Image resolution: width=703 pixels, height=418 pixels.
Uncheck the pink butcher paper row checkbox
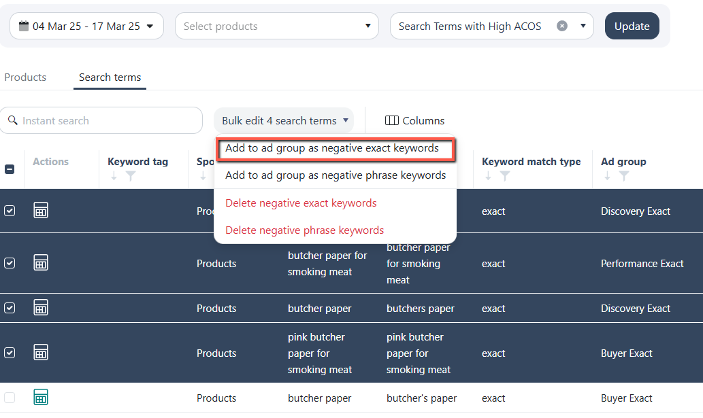pos(10,353)
